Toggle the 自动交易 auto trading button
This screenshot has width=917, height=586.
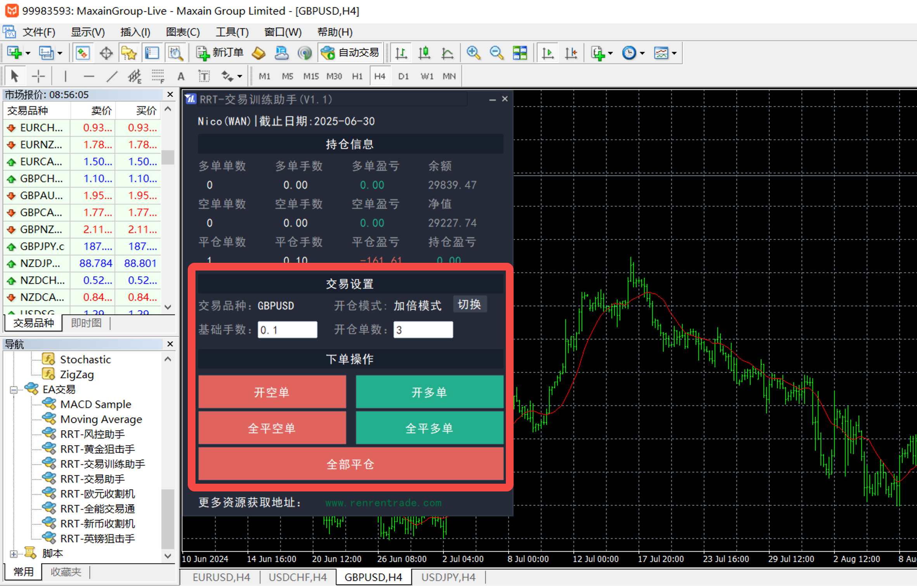(x=350, y=53)
